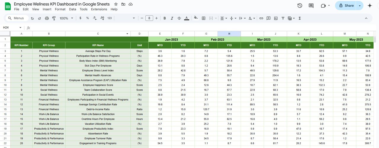Viewport: 379px width, 148px height.
Task: Open the Functions sigma menu
Action: click(300, 18)
